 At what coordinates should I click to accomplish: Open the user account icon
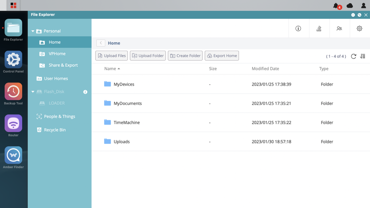[363, 5]
